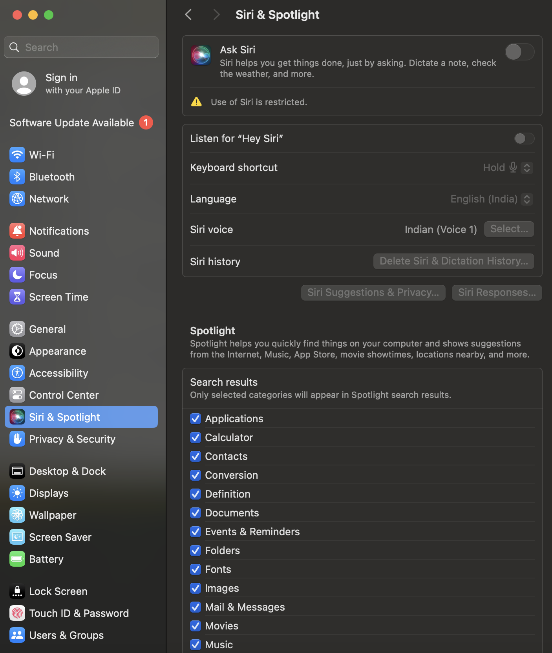Click the "Search results" heading text
Viewport: 552px width, 653px height.
(x=224, y=382)
